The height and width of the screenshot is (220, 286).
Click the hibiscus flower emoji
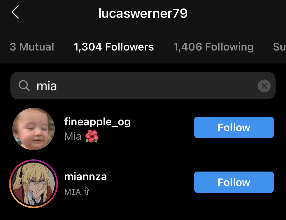(x=92, y=136)
